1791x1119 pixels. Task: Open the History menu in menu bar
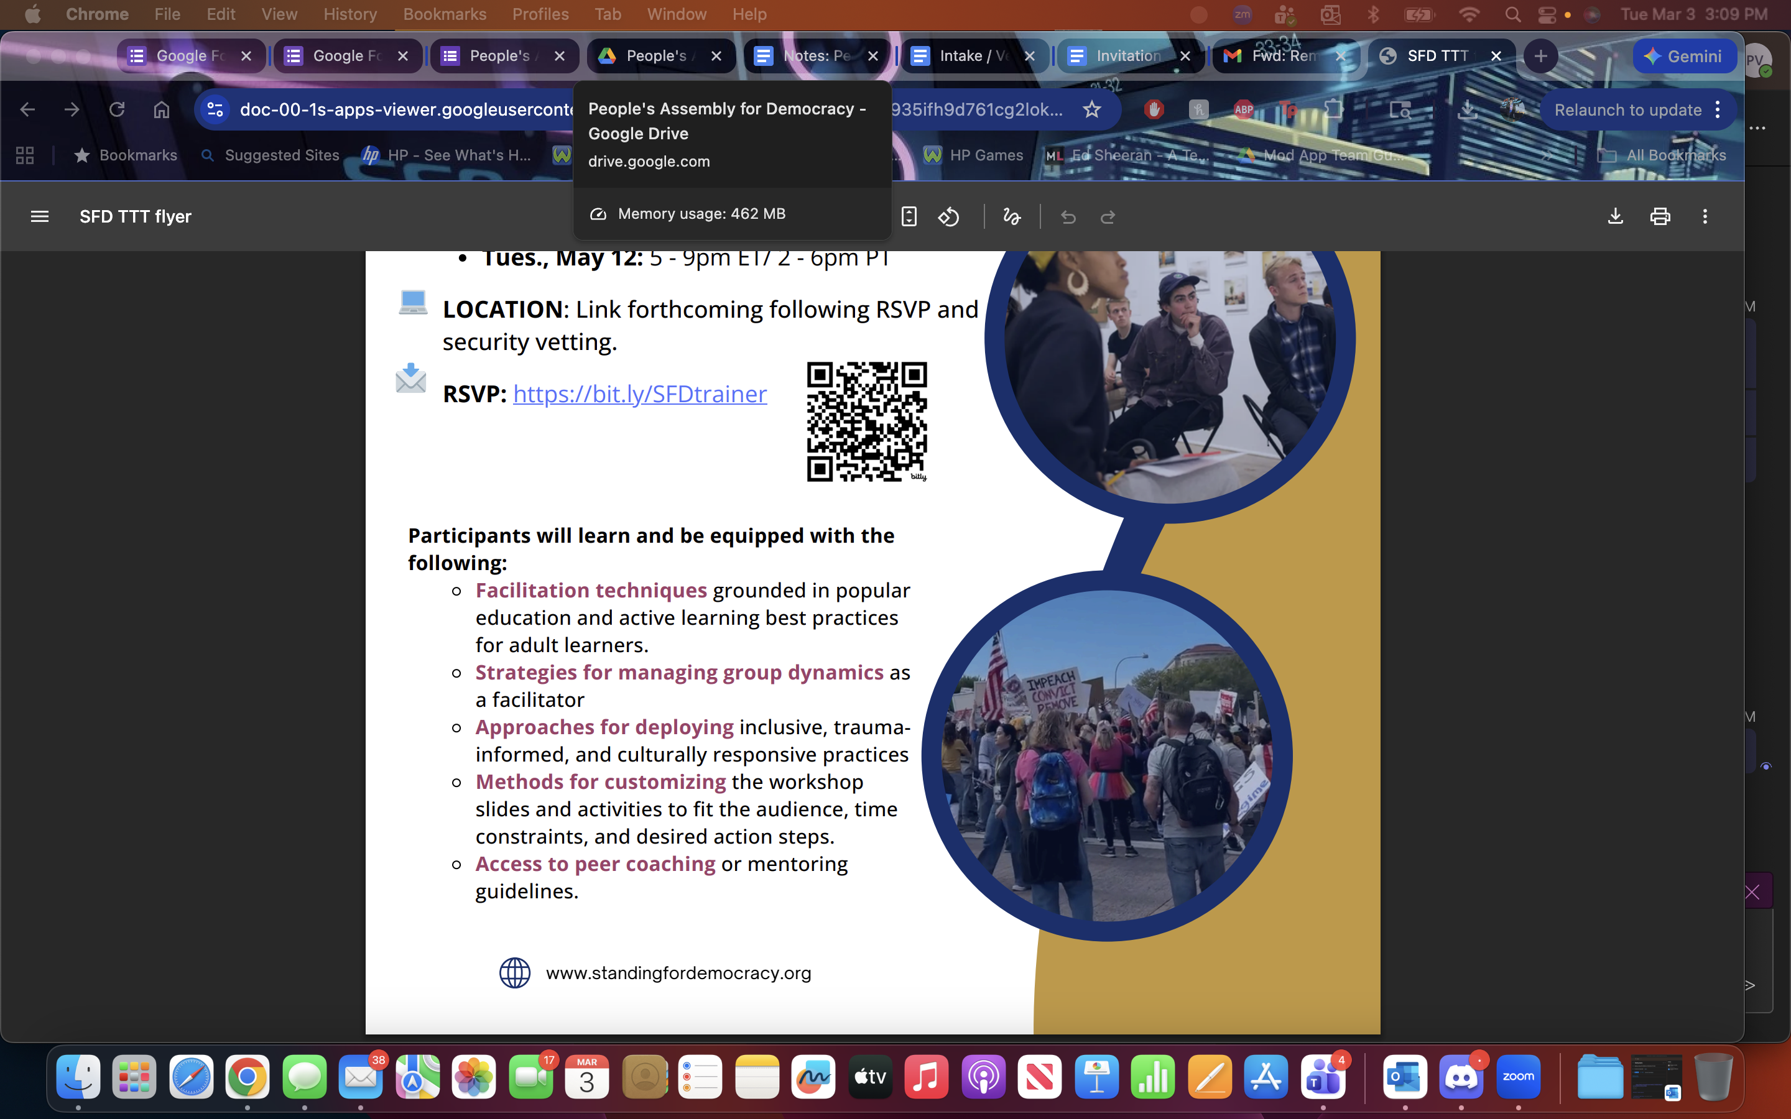pyautogui.click(x=349, y=14)
